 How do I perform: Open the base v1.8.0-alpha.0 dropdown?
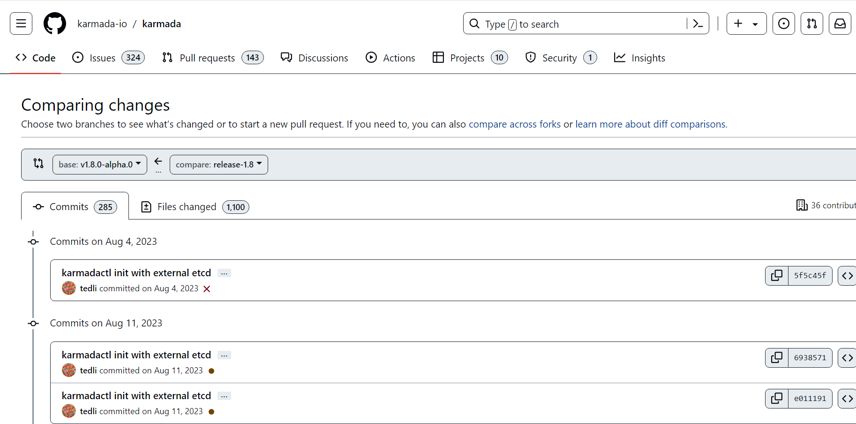pos(99,165)
